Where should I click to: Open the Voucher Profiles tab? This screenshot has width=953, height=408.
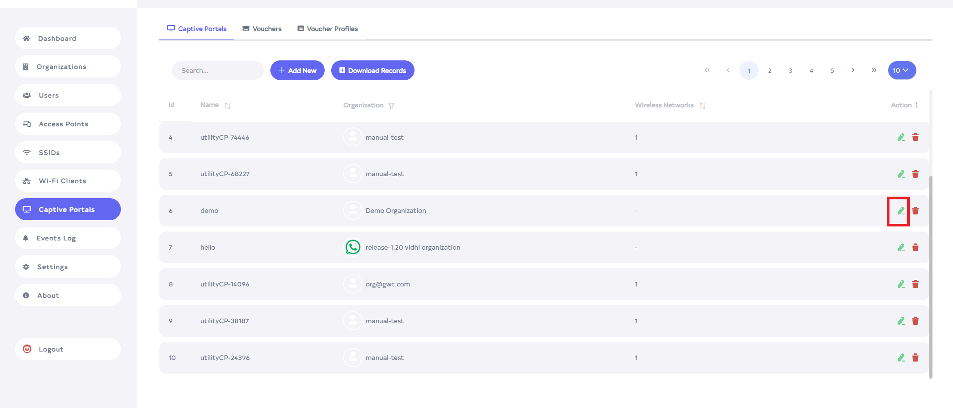[x=328, y=29]
